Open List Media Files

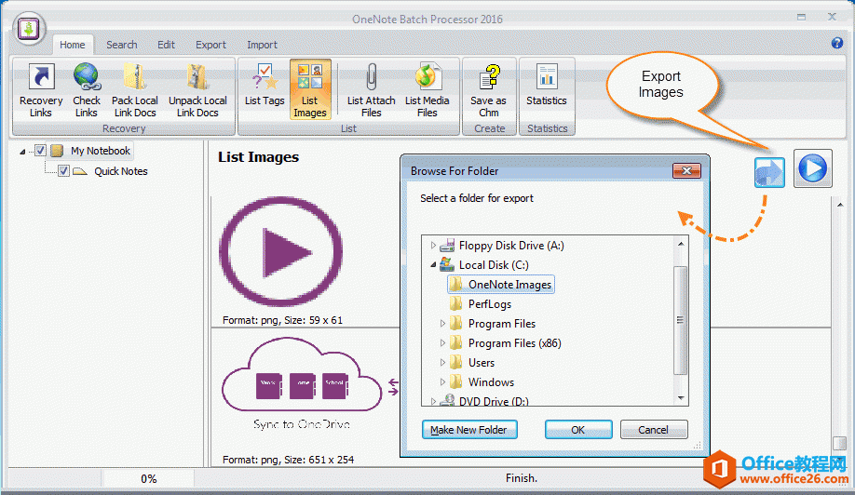pyautogui.click(x=427, y=90)
